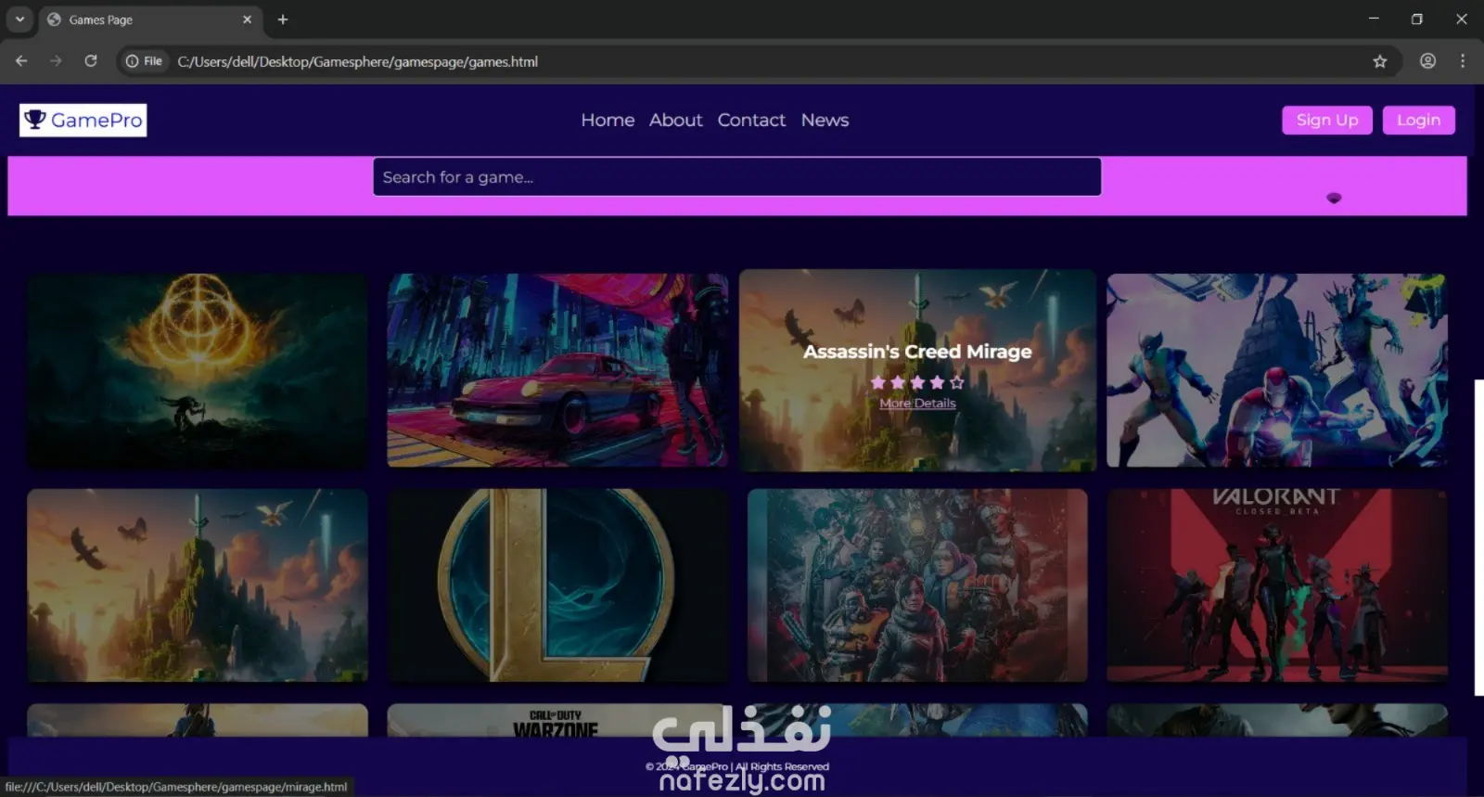
Task: Open the floating island landscape card in second row
Action: [198, 585]
